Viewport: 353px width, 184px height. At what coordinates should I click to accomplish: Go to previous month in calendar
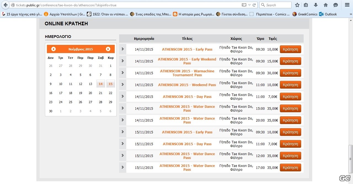[x=54, y=49]
